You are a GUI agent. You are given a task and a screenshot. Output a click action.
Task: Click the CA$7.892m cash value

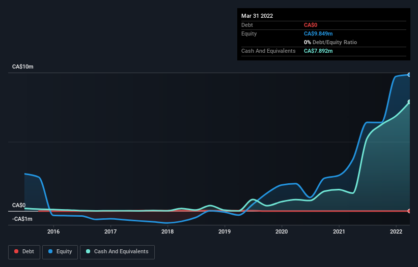point(318,51)
